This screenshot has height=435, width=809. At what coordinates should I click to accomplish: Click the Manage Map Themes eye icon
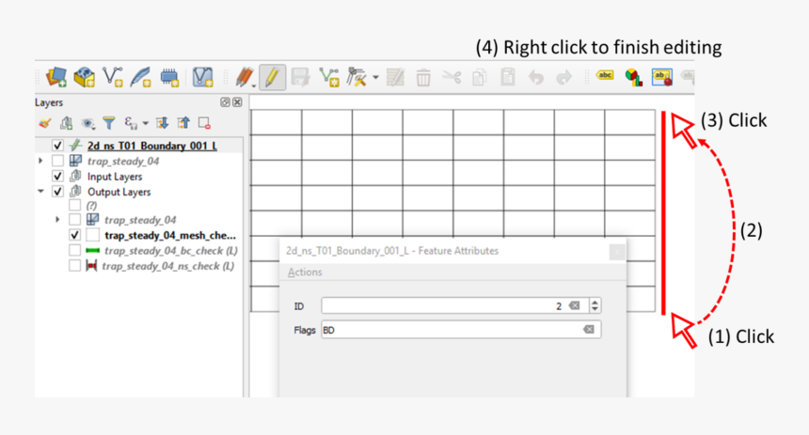click(87, 123)
